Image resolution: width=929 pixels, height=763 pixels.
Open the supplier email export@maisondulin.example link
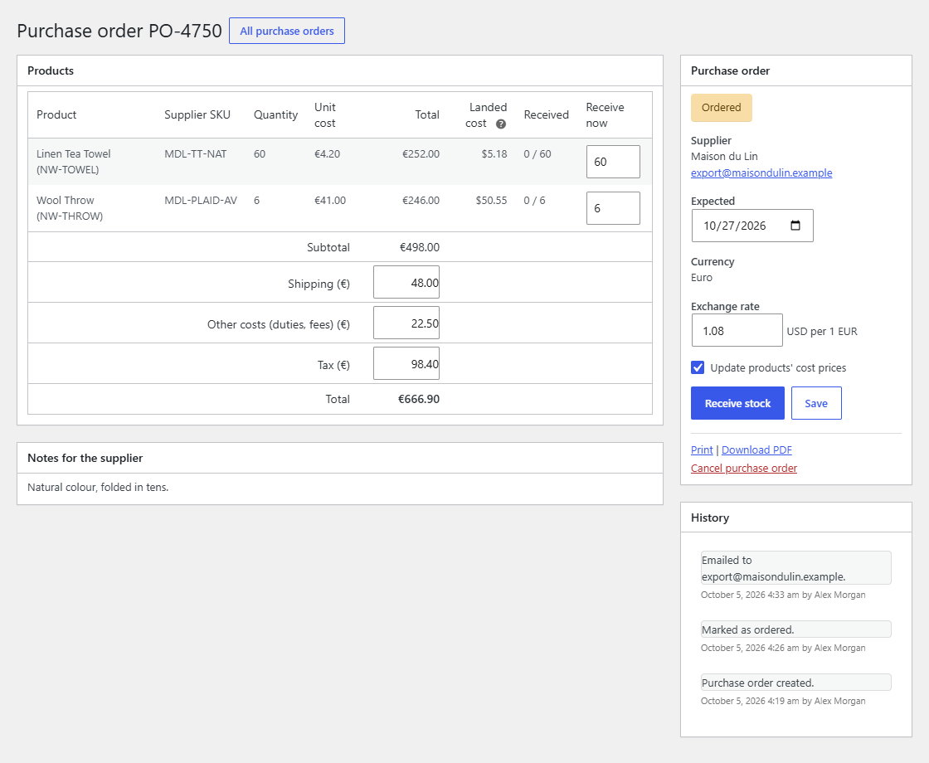[761, 173]
